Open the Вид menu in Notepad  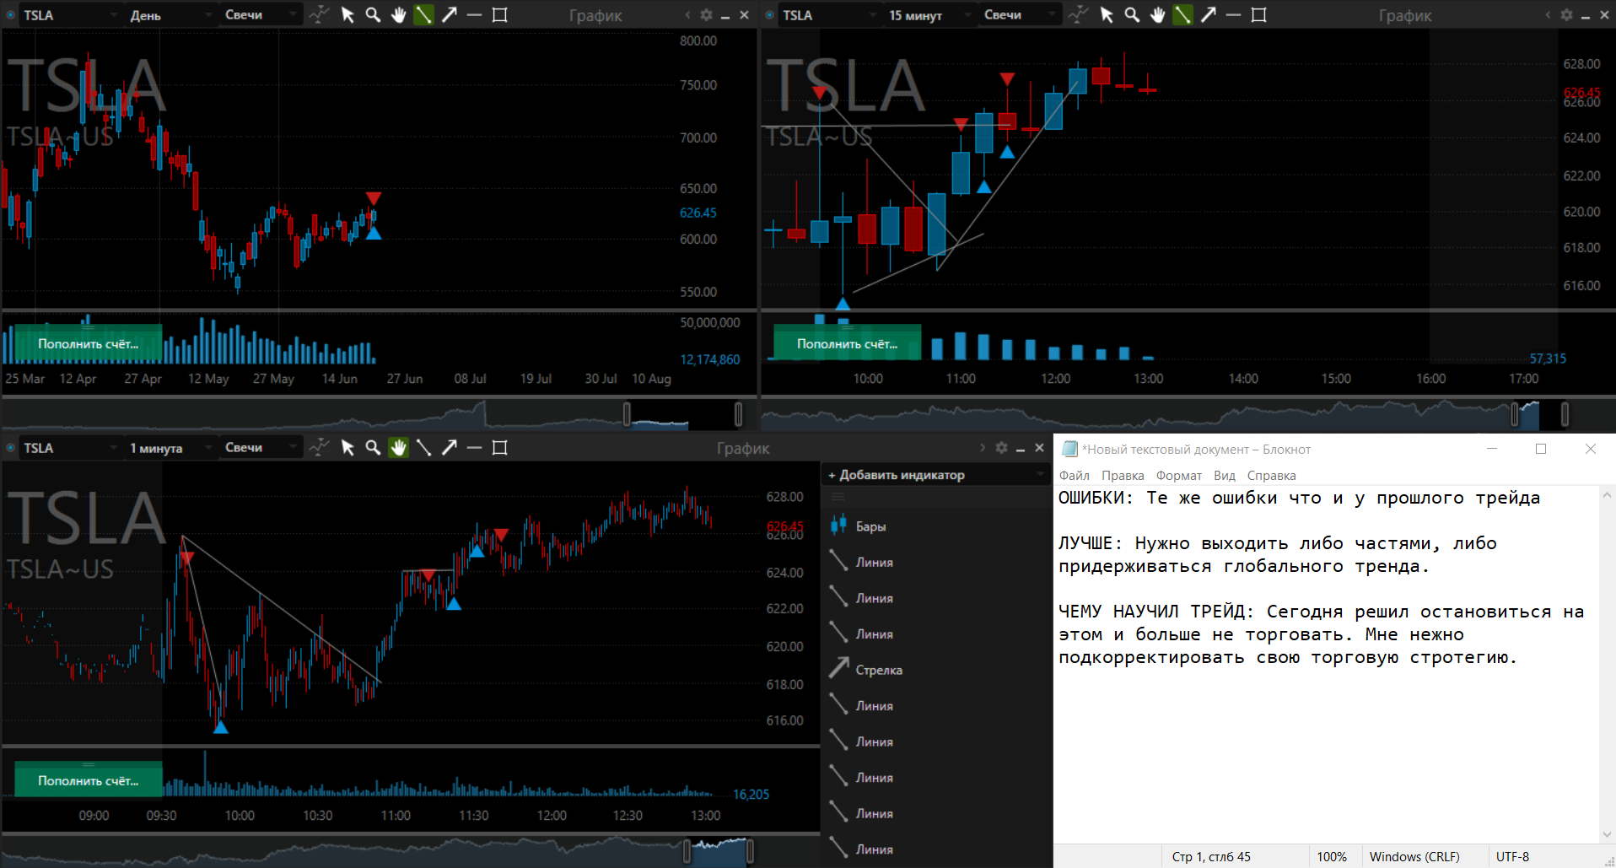(x=1225, y=476)
